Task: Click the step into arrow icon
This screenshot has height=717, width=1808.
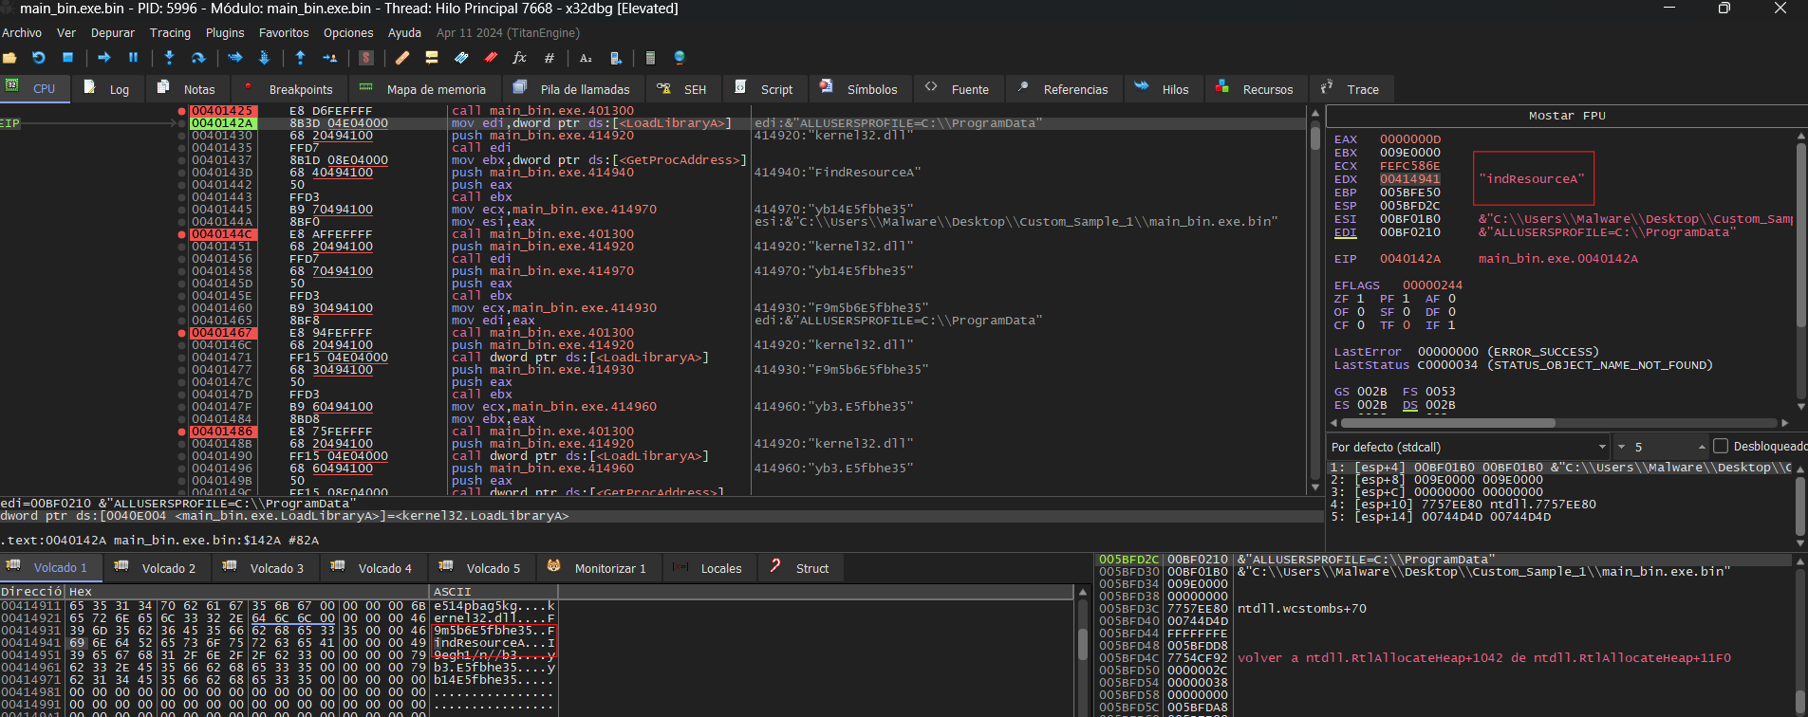Action: tap(169, 58)
